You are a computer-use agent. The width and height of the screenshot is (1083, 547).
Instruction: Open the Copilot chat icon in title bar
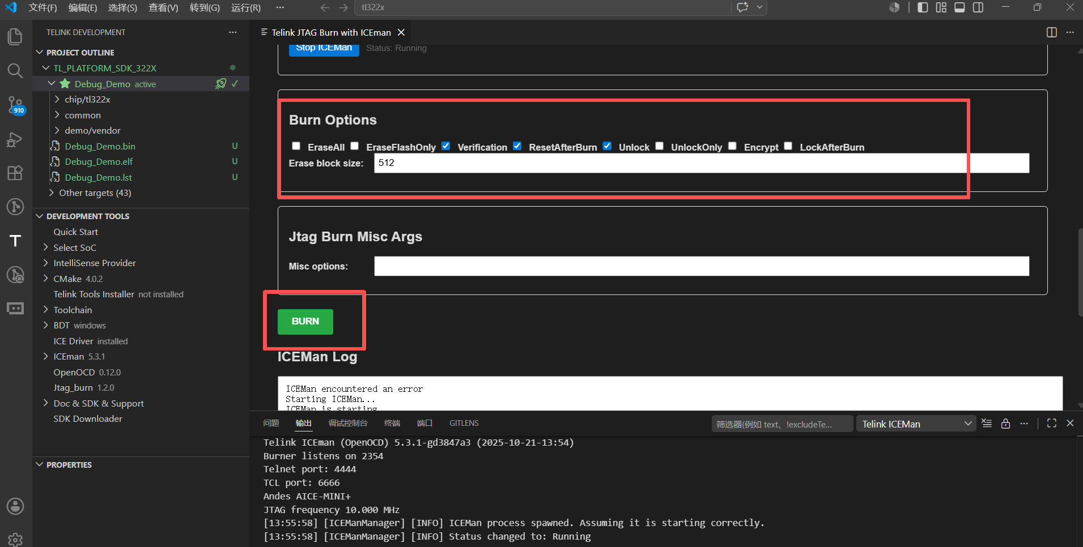[x=743, y=7]
